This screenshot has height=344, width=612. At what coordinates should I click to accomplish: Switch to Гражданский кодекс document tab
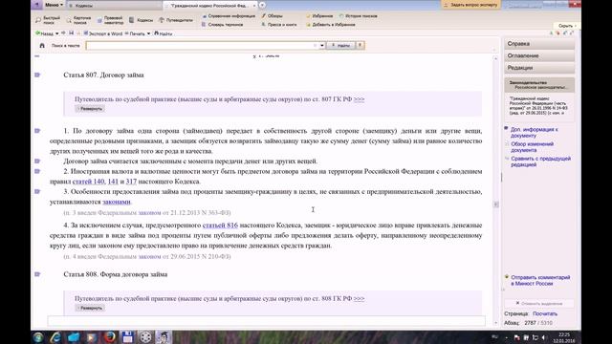(209, 6)
